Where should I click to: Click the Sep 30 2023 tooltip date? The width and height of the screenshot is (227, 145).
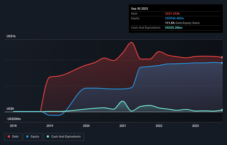click(x=139, y=9)
